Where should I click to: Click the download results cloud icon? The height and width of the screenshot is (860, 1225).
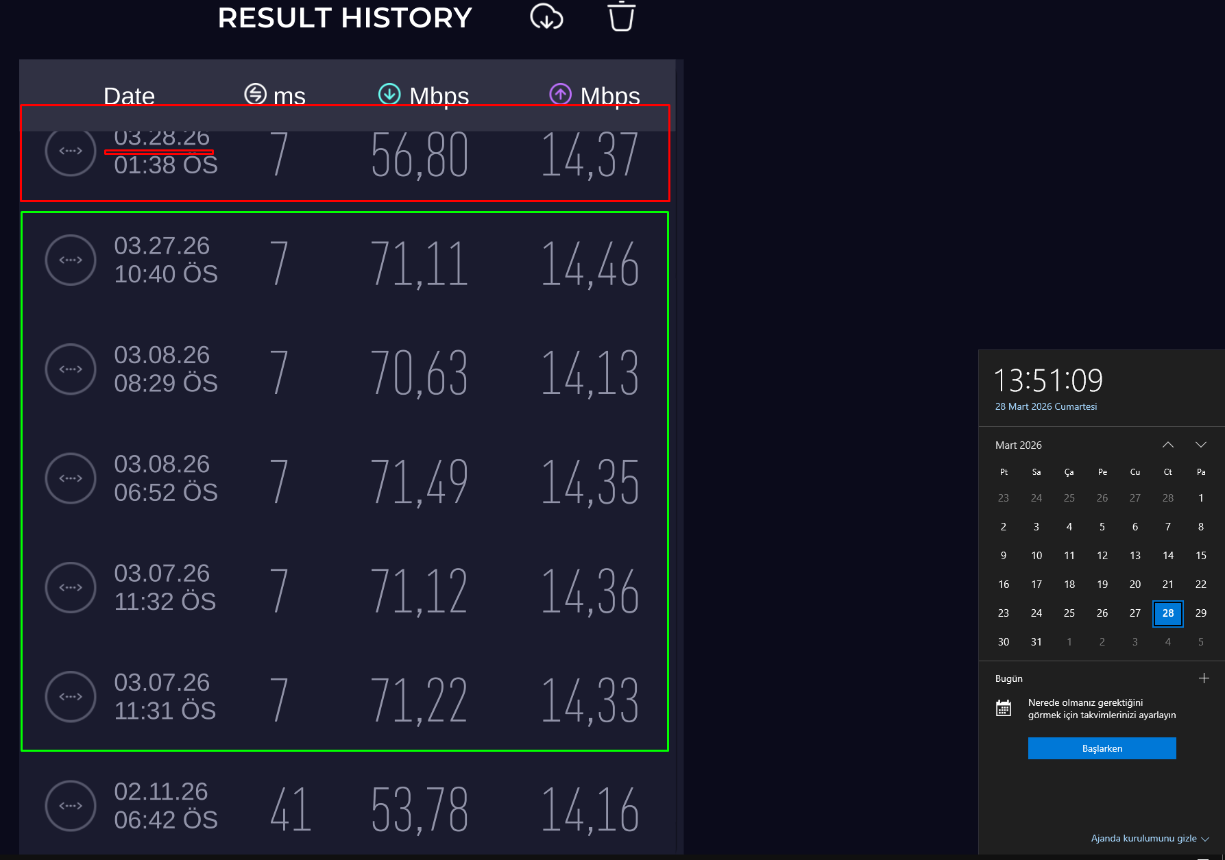546,17
